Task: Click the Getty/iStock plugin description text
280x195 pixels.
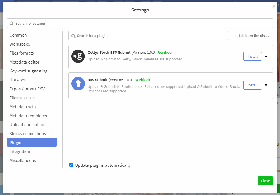Action: pos(135,59)
